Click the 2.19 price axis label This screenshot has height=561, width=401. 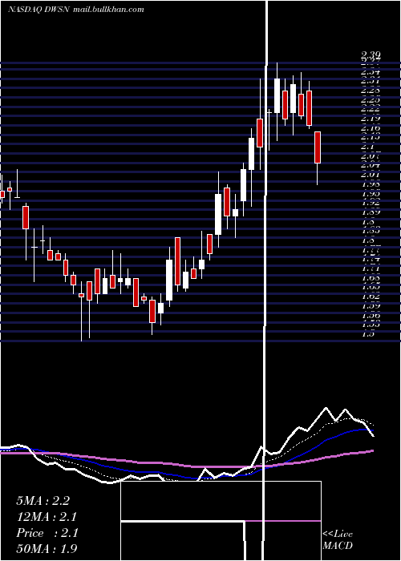pyautogui.click(x=371, y=119)
